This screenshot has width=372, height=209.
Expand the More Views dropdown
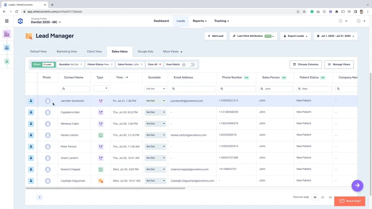173,51
